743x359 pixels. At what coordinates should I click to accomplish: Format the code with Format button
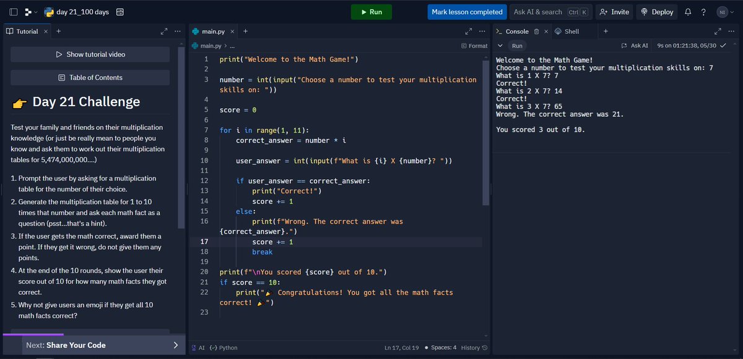(x=474, y=46)
